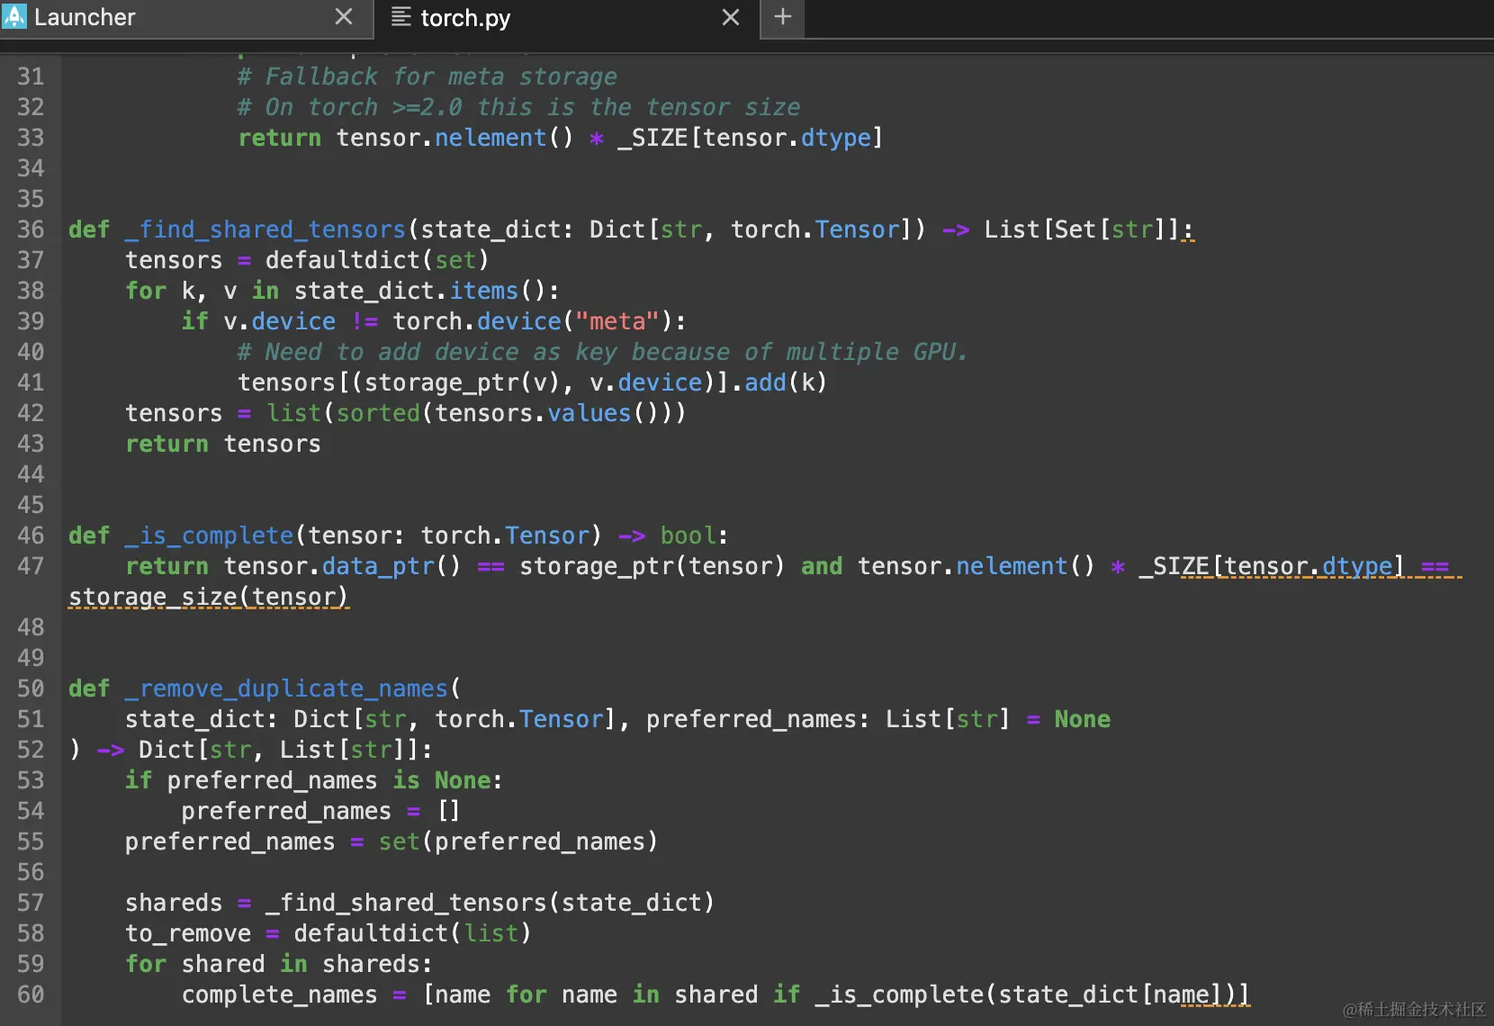Click "for shared in shareds:" on line 59

(x=279, y=964)
